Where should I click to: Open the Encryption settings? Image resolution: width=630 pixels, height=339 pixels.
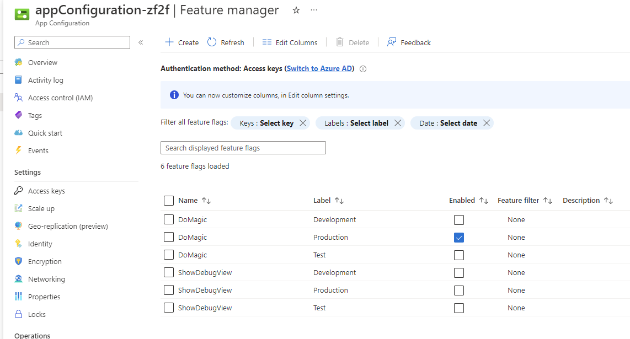(x=44, y=261)
